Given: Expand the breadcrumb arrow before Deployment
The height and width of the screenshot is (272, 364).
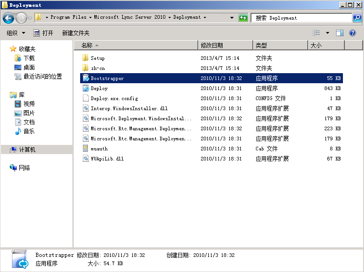Looking at the screenshot, I should pos(169,17).
